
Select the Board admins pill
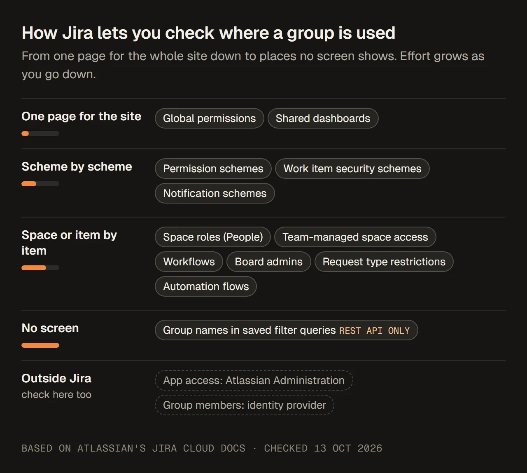[268, 262]
